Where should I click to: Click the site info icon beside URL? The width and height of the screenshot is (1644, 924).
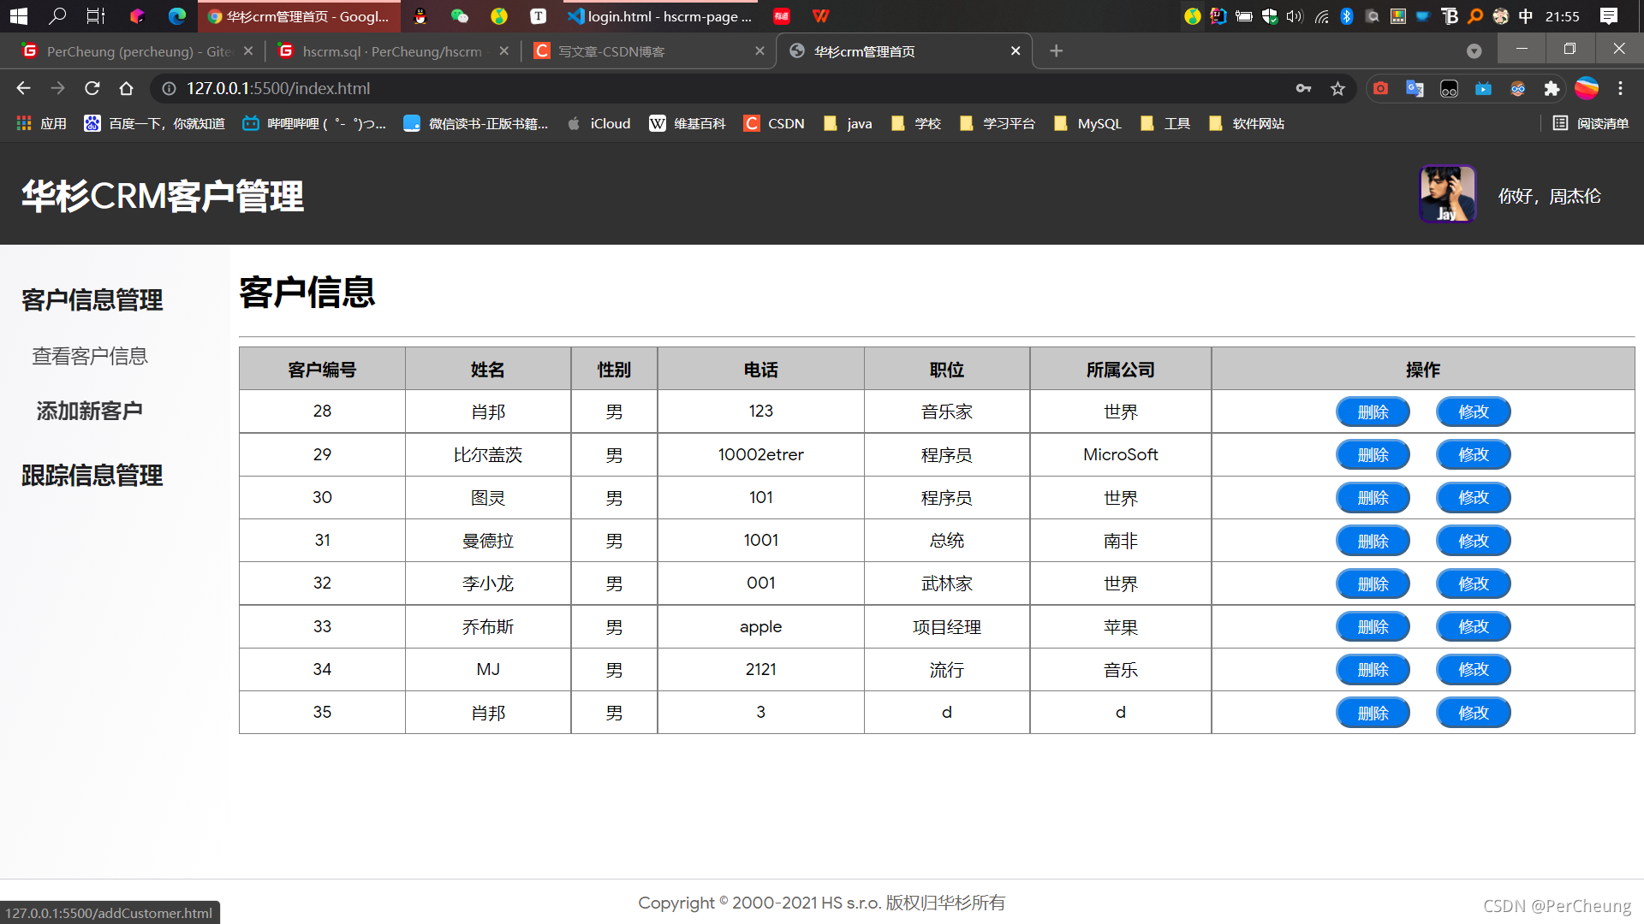[x=170, y=88]
